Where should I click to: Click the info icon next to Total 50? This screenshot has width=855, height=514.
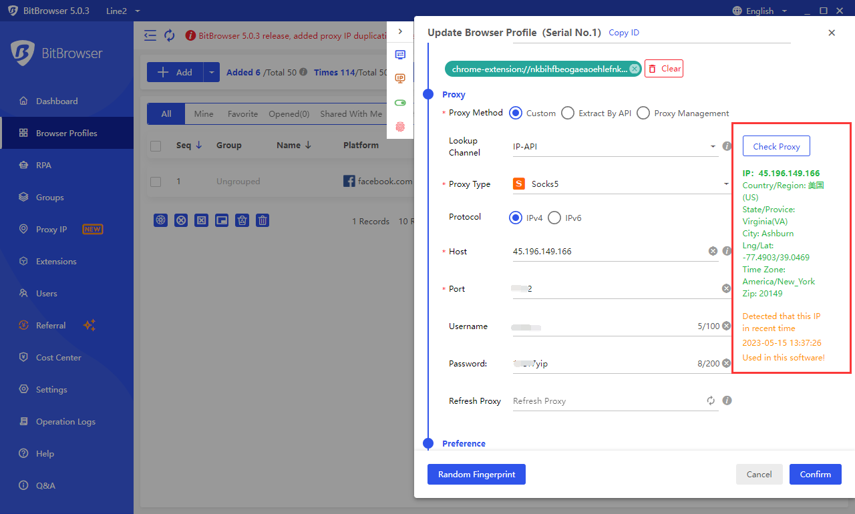click(x=303, y=72)
